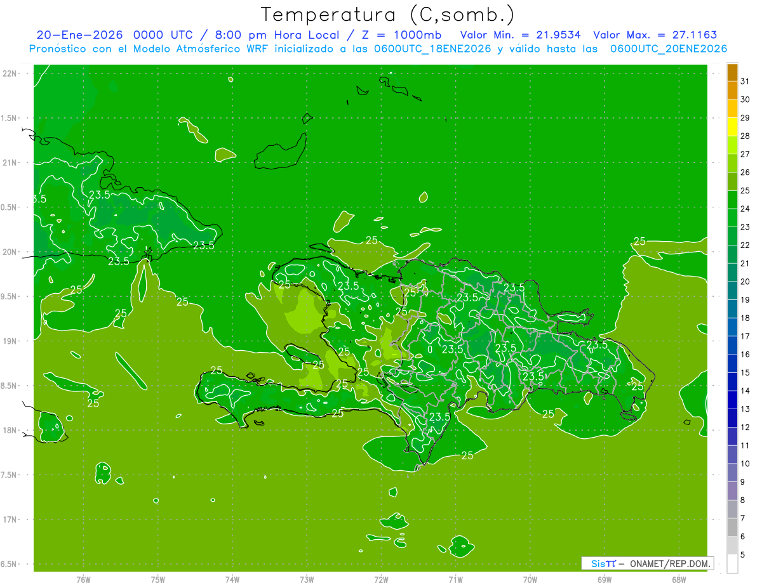
Task: Click the color scale label "16"
Action: click(x=745, y=354)
